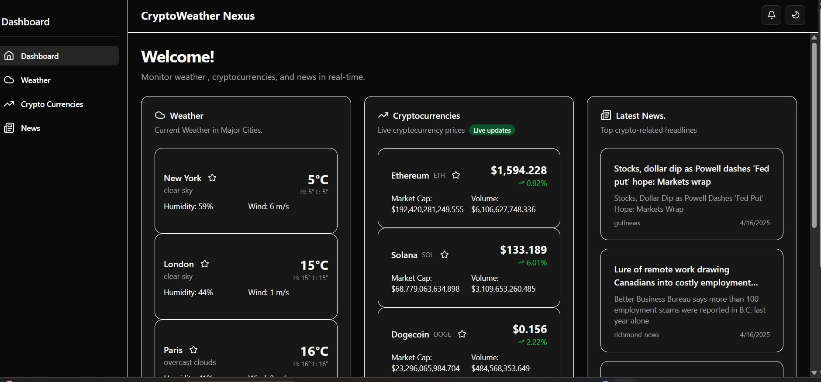Star Dogecoin as a favorite coin
The image size is (821, 382).
[462, 334]
